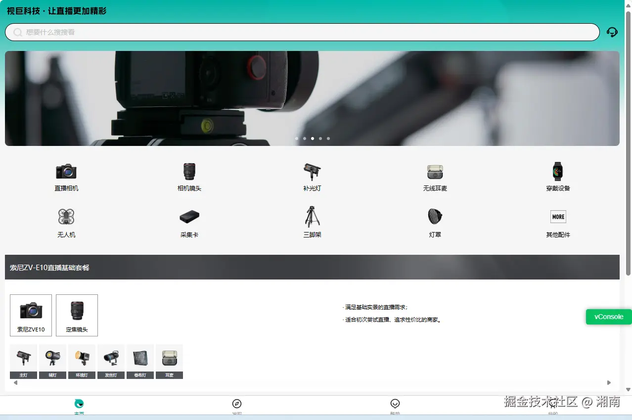Click the horizontal scrollbar right arrow

[x=609, y=382]
